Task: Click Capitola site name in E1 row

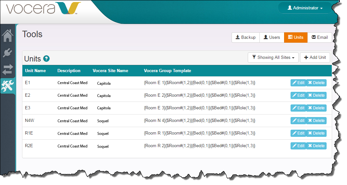Action: [104, 83]
